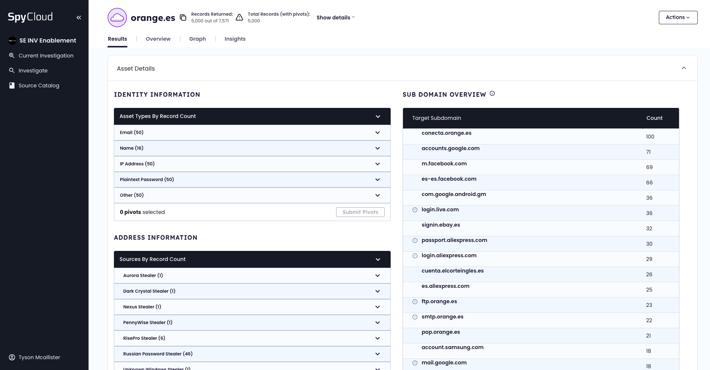Expand the Other (50) row
The height and width of the screenshot is (370, 710).
252,195
